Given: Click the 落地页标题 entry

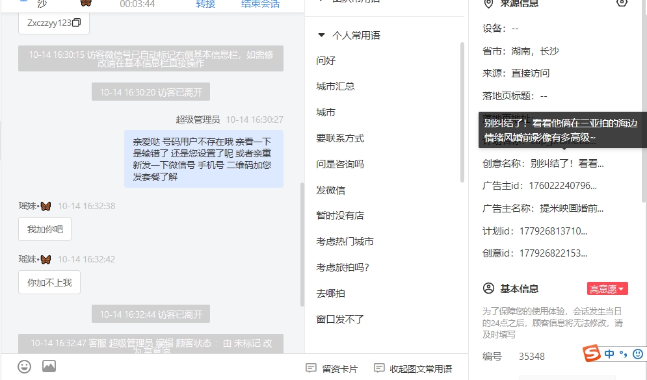Looking at the screenshot, I should click(x=515, y=96).
